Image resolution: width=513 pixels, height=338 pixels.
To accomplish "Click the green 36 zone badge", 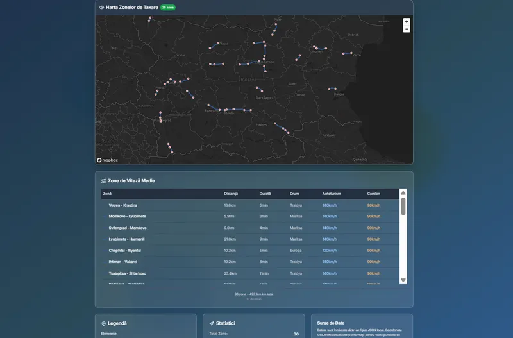I will pos(168,7).
